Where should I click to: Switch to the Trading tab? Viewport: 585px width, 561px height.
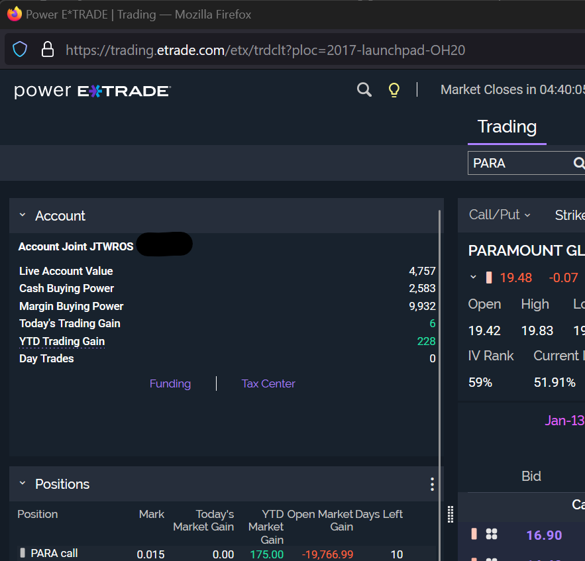click(x=507, y=127)
